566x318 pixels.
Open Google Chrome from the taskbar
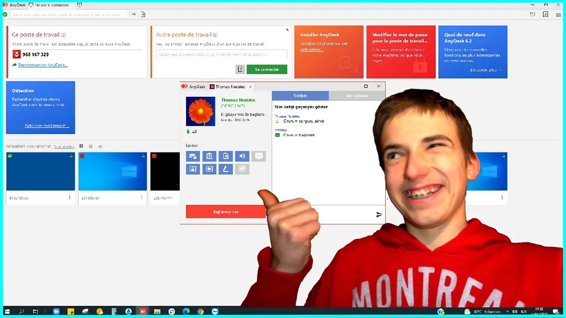[200, 311]
